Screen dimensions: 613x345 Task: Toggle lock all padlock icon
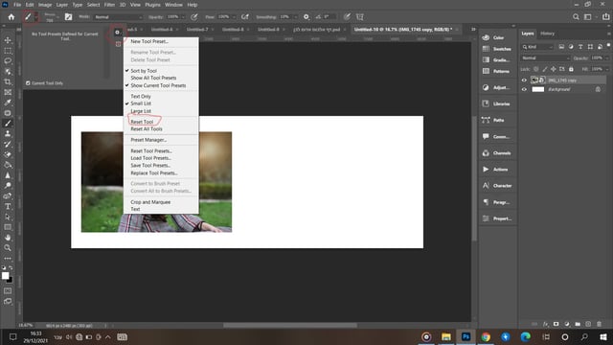coord(571,69)
